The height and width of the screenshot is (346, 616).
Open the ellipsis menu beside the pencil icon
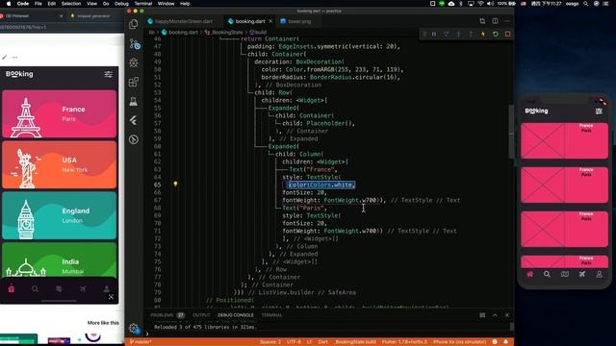pos(15,58)
